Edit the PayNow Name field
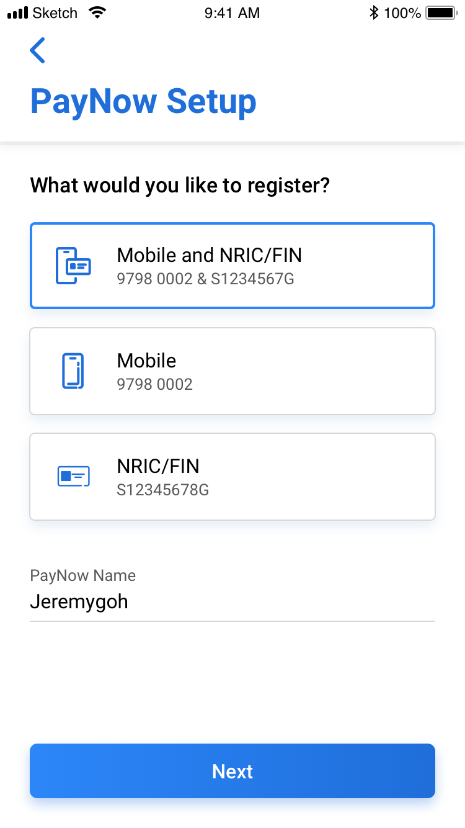 232,601
